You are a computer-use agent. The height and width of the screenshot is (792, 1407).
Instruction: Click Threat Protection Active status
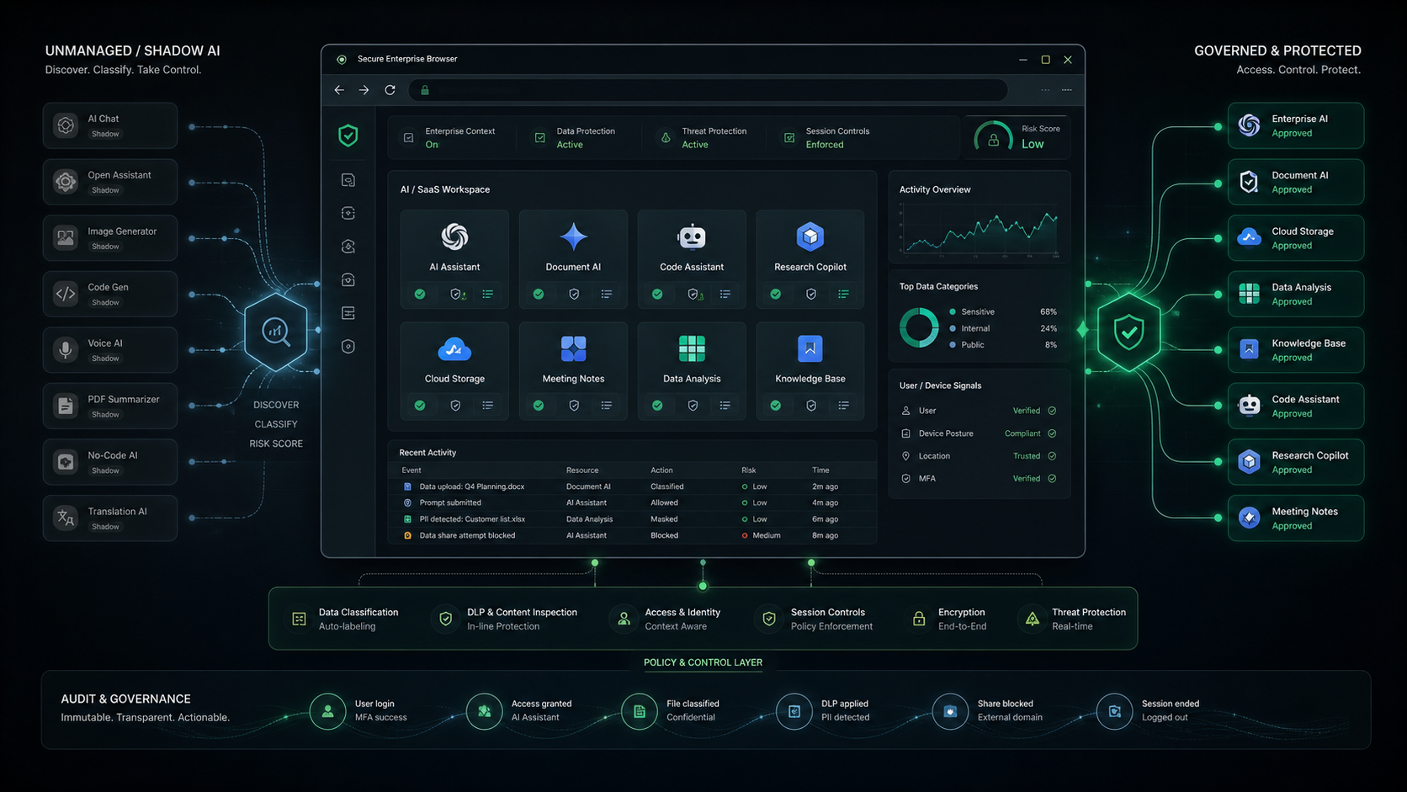click(703, 137)
